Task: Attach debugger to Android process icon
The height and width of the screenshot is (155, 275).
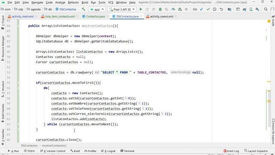Action: (180, 9)
